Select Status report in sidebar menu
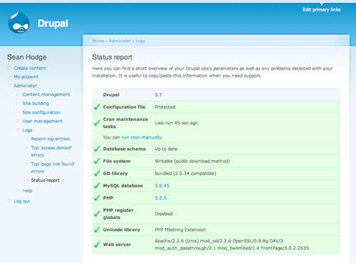Viewport: 356px width, 263px height. [x=46, y=181]
